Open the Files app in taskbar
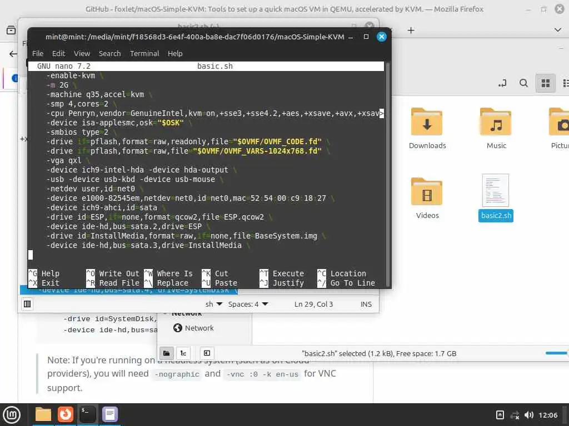This screenshot has height=426, width=569. pos(43,414)
